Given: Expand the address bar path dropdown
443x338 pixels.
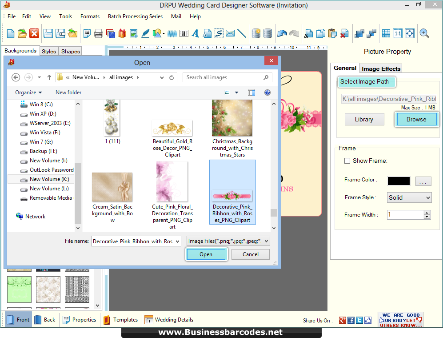Looking at the screenshot, I should pos(162,77).
